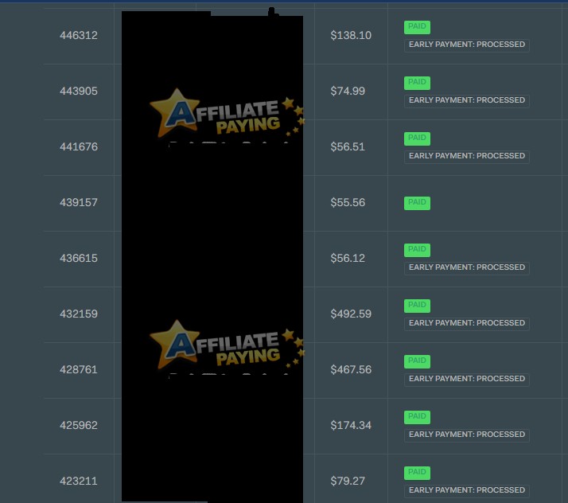This screenshot has height=503, width=568.
Task: Click the upper Affiliate Paying star logo
Action: pyautogui.click(x=227, y=114)
